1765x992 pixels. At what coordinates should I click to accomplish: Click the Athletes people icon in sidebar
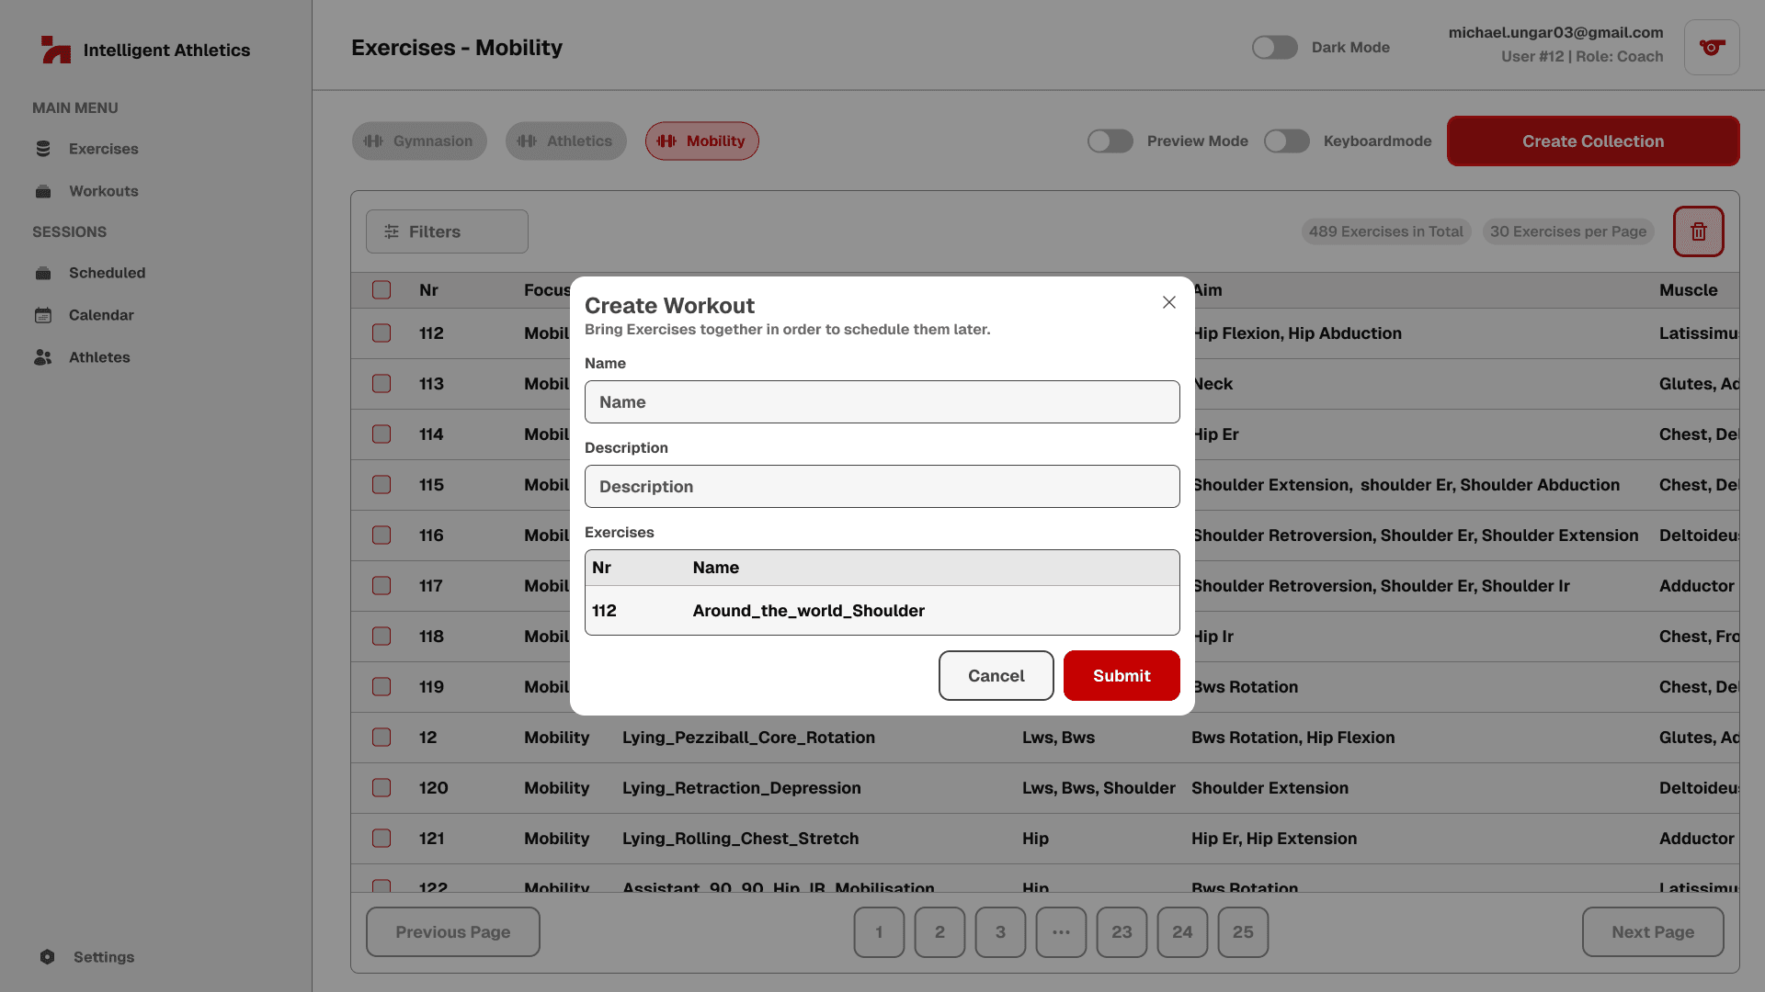pos(43,357)
